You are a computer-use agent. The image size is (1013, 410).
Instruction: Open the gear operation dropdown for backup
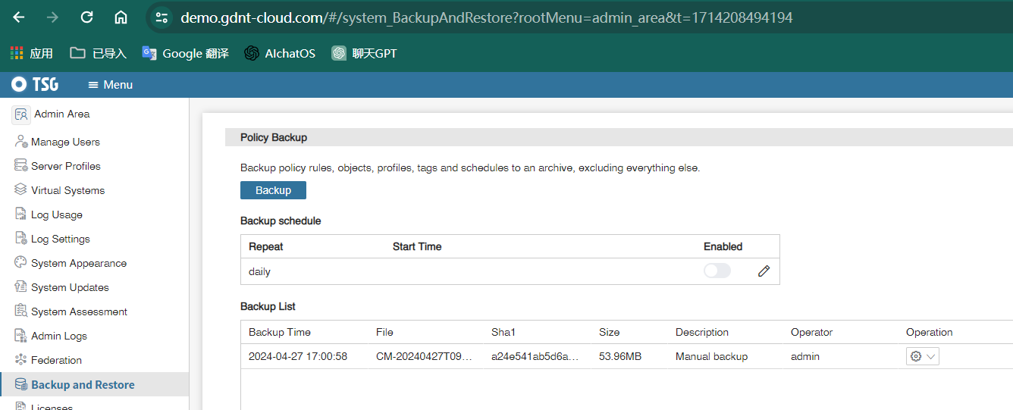(x=922, y=356)
